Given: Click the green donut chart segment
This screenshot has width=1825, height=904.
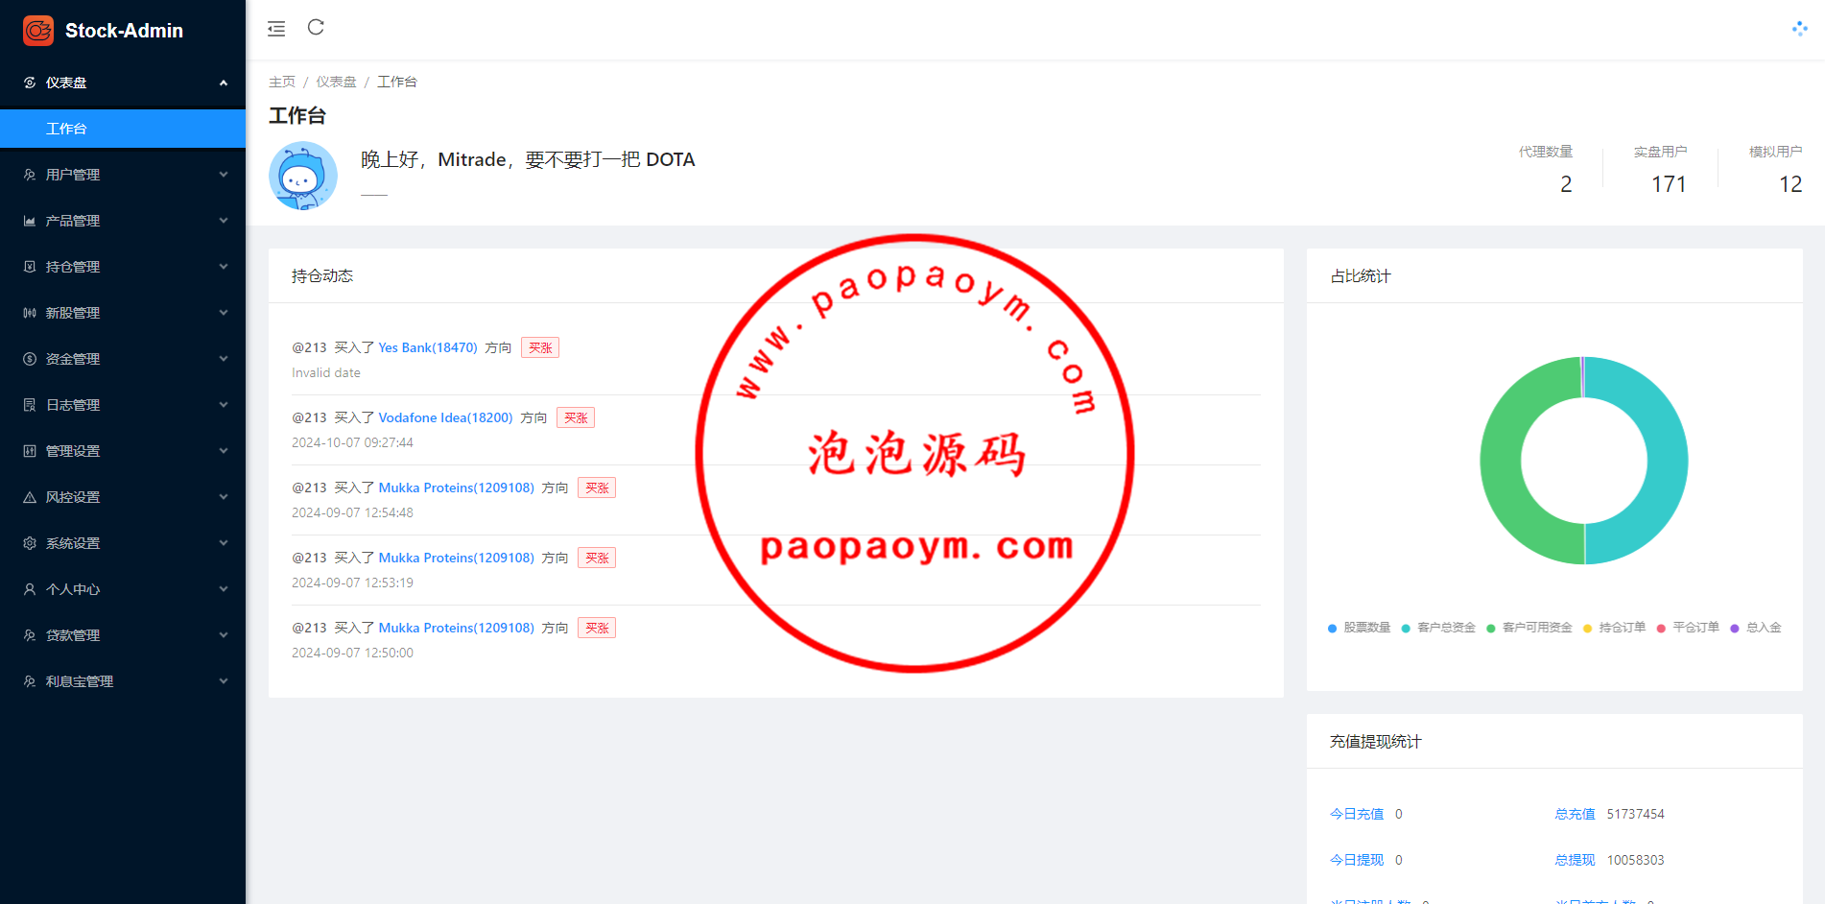Looking at the screenshot, I should click(x=1502, y=461).
